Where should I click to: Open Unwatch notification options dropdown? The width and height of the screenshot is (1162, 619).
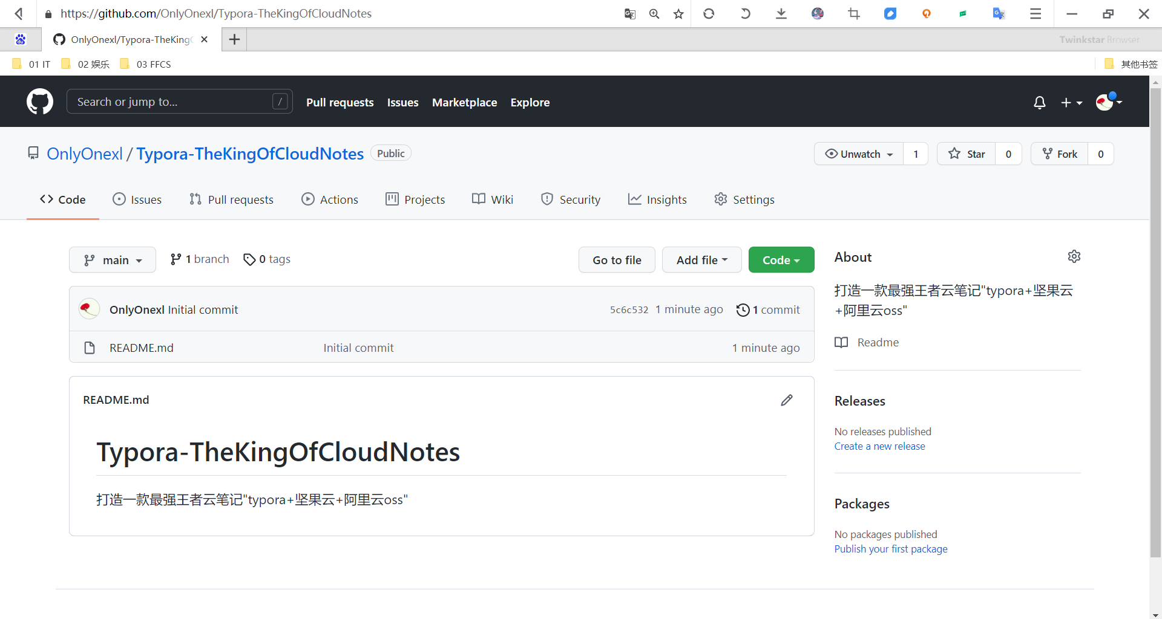(x=859, y=154)
